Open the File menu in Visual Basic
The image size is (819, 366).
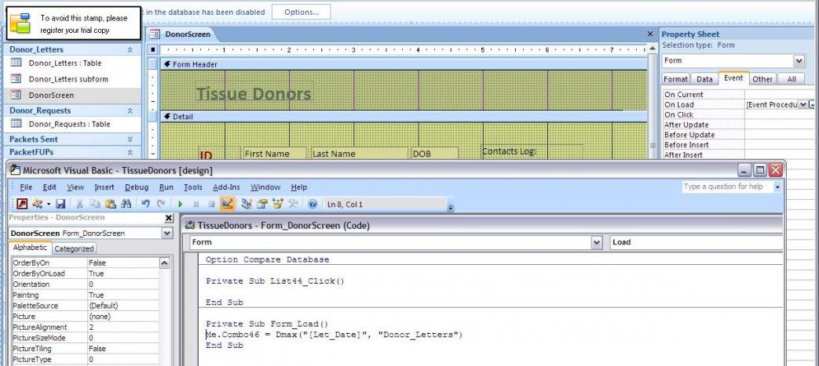tap(26, 187)
